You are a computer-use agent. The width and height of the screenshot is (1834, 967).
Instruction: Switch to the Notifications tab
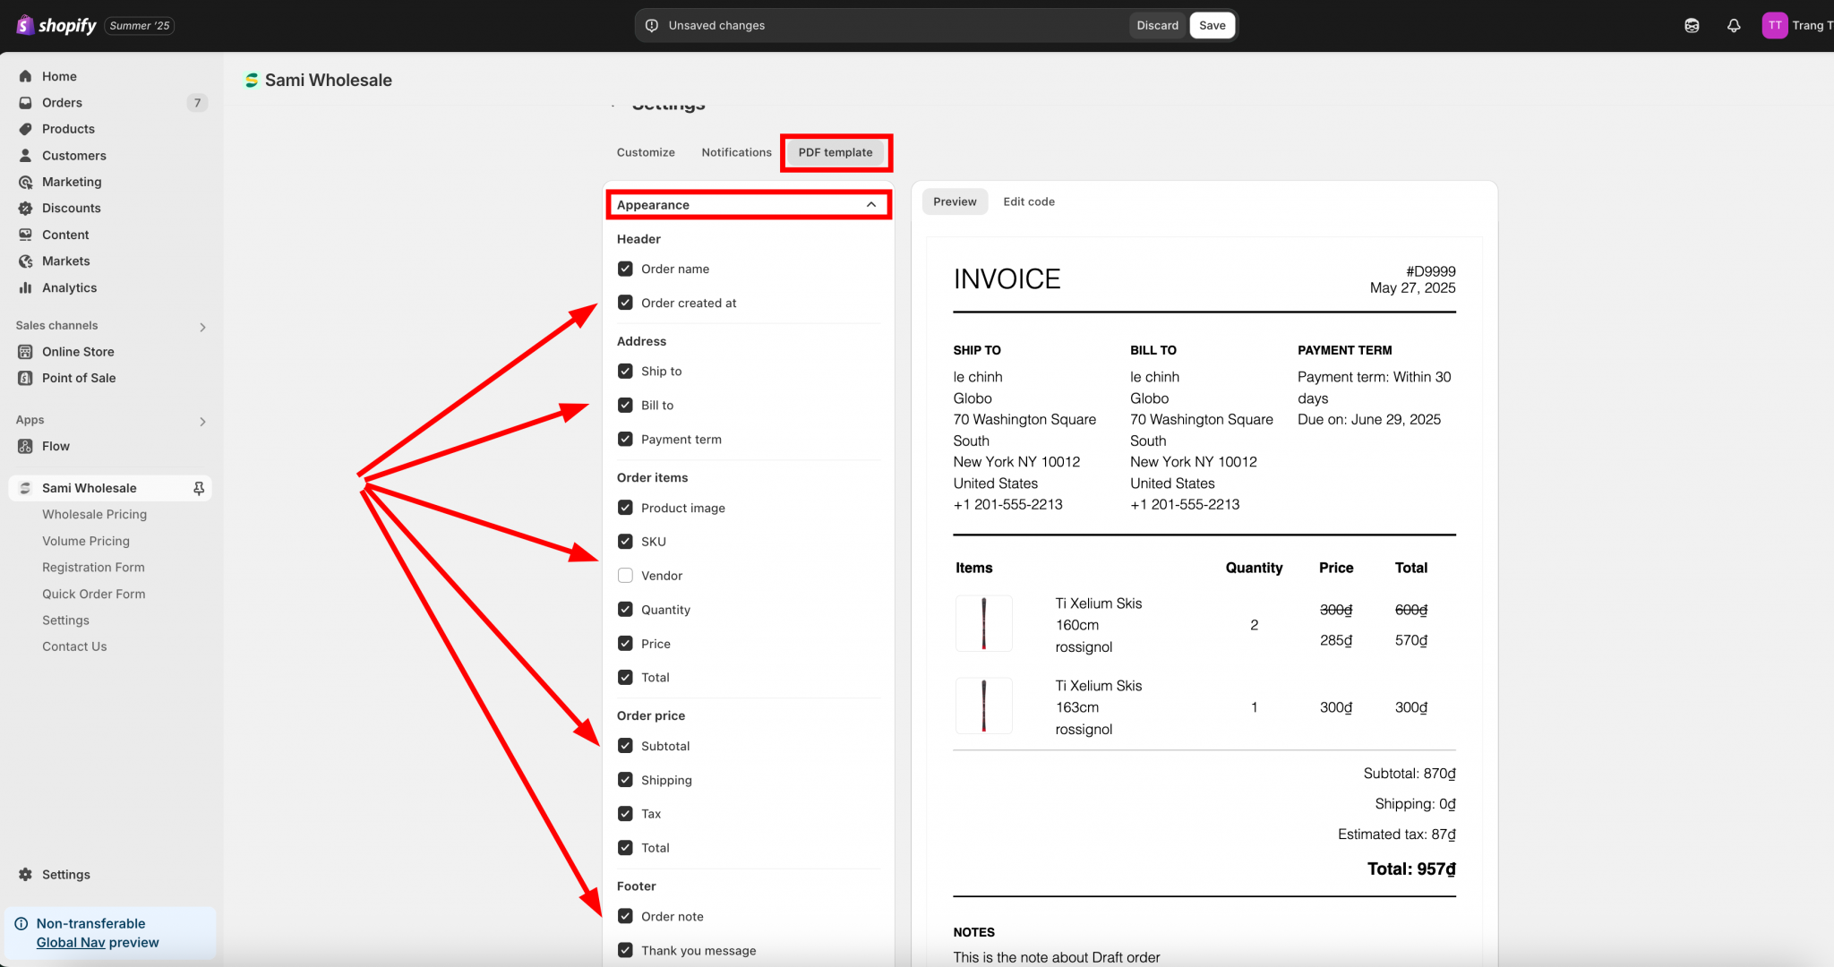[736, 152]
